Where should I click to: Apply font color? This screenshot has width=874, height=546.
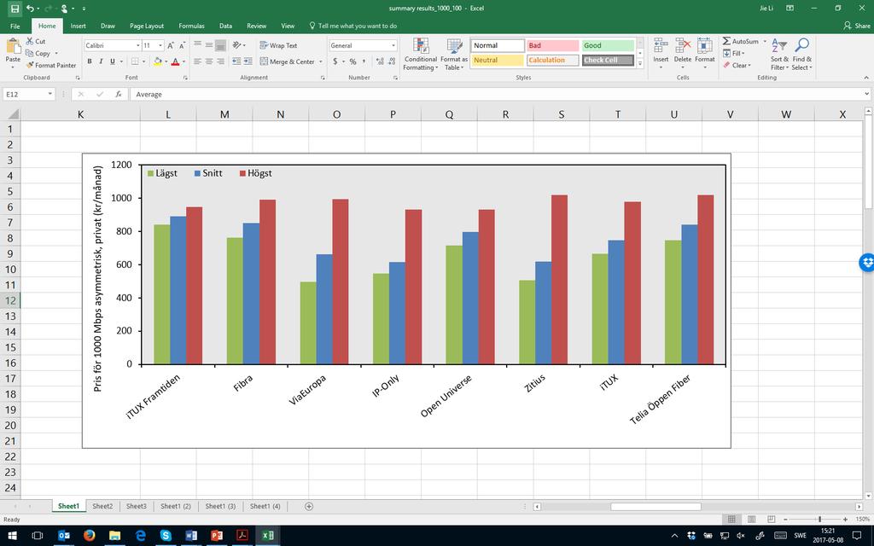pos(175,61)
